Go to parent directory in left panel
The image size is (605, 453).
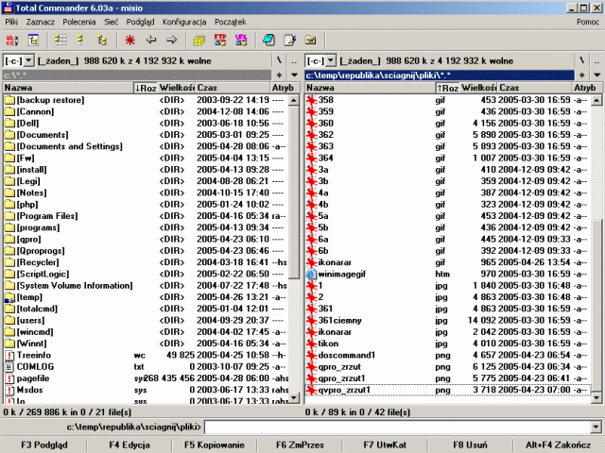[294, 60]
